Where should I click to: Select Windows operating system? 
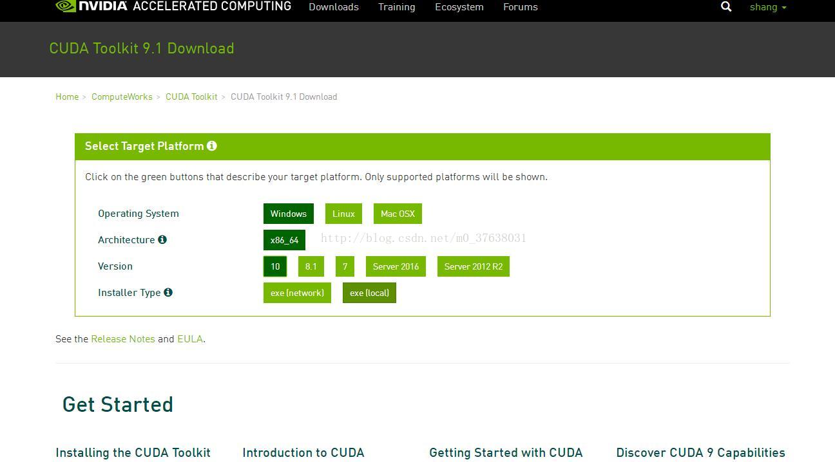point(289,214)
